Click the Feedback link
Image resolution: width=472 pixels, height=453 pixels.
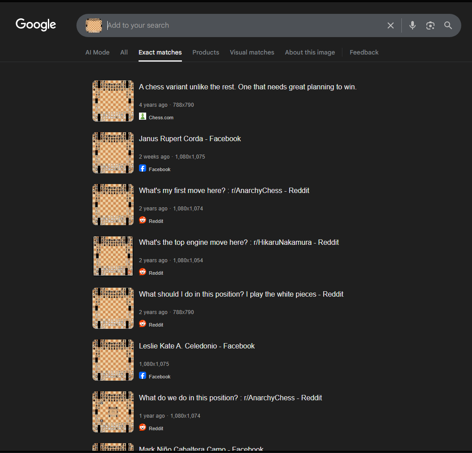(x=364, y=52)
